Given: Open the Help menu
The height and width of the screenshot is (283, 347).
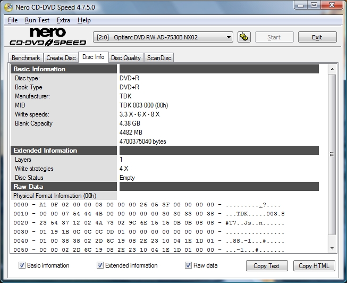Looking at the screenshot, I should (x=84, y=20).
